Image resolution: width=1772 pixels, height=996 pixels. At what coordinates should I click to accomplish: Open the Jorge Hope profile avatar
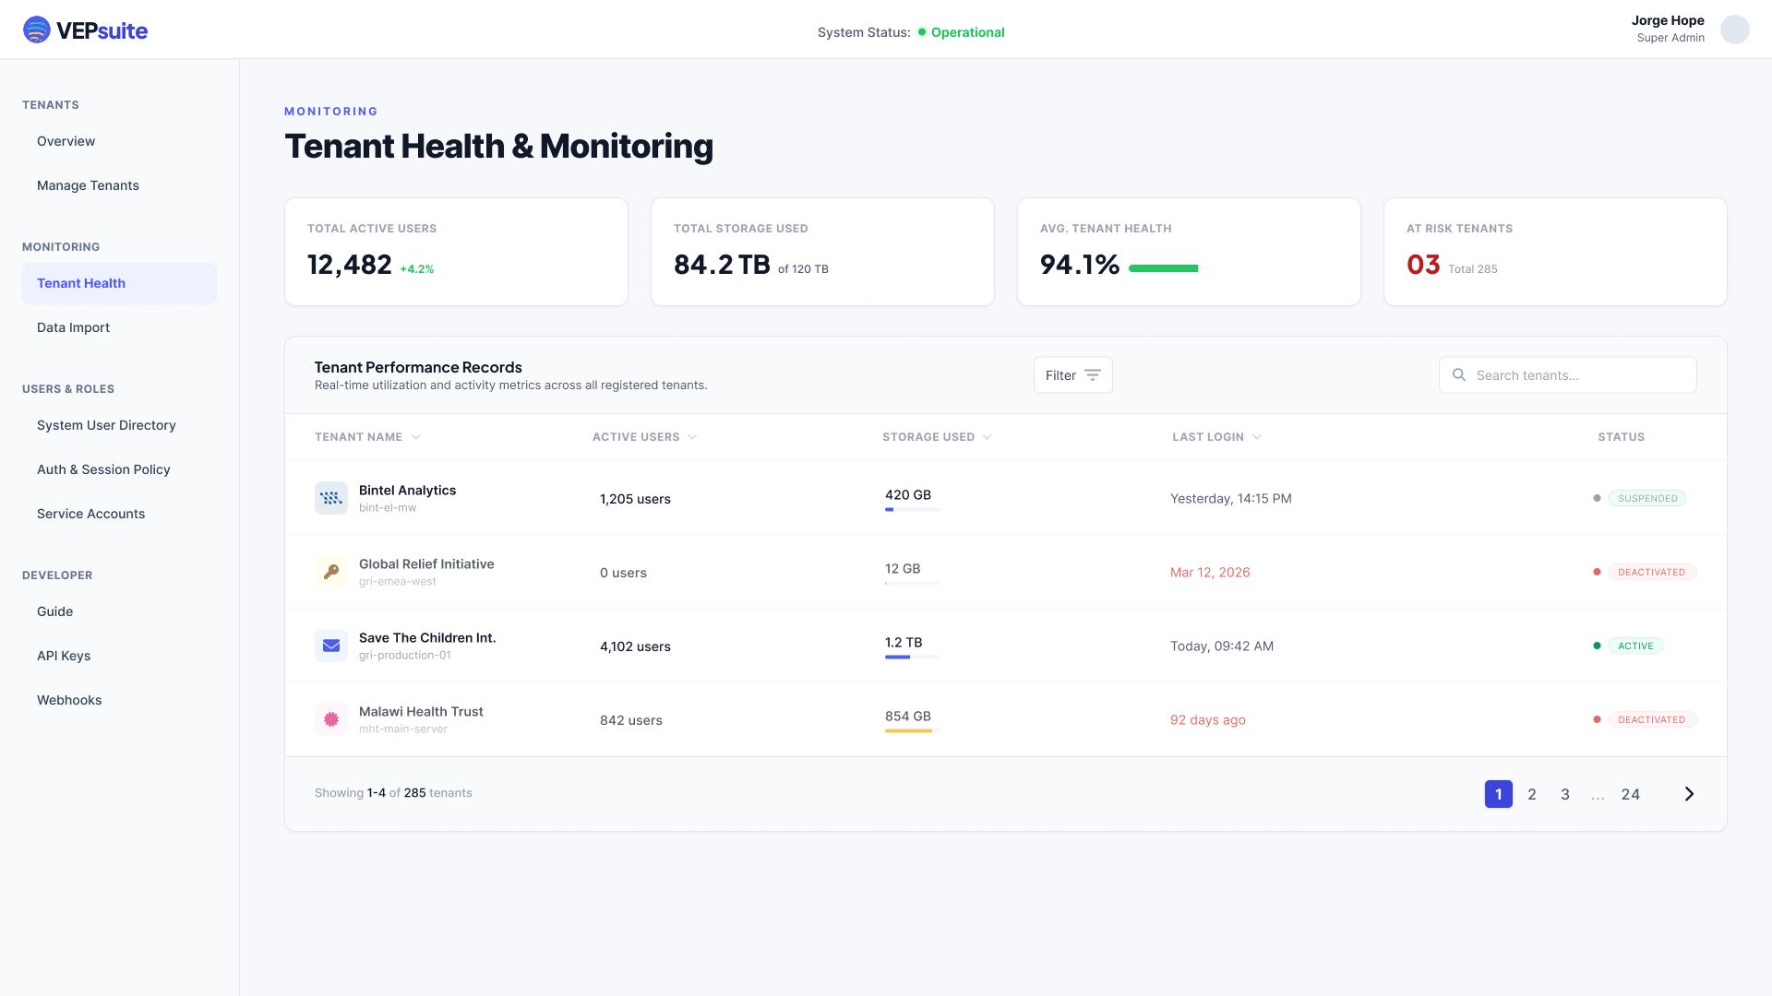1735,30
